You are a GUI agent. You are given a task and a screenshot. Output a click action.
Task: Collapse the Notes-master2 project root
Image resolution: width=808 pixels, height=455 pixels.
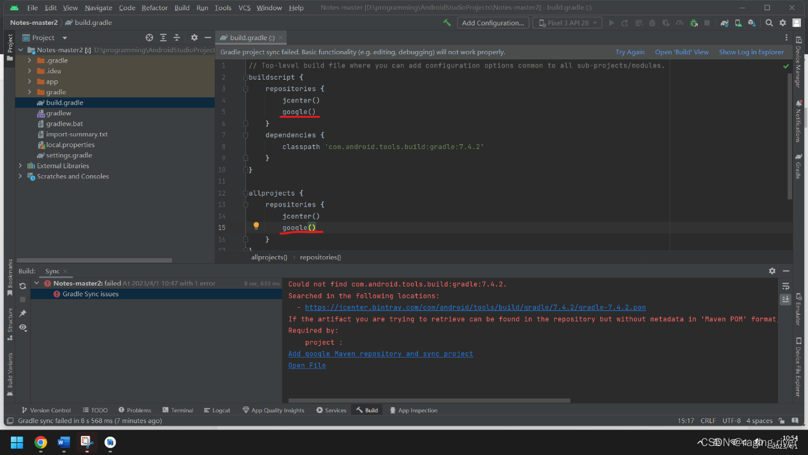pos(21,50)
